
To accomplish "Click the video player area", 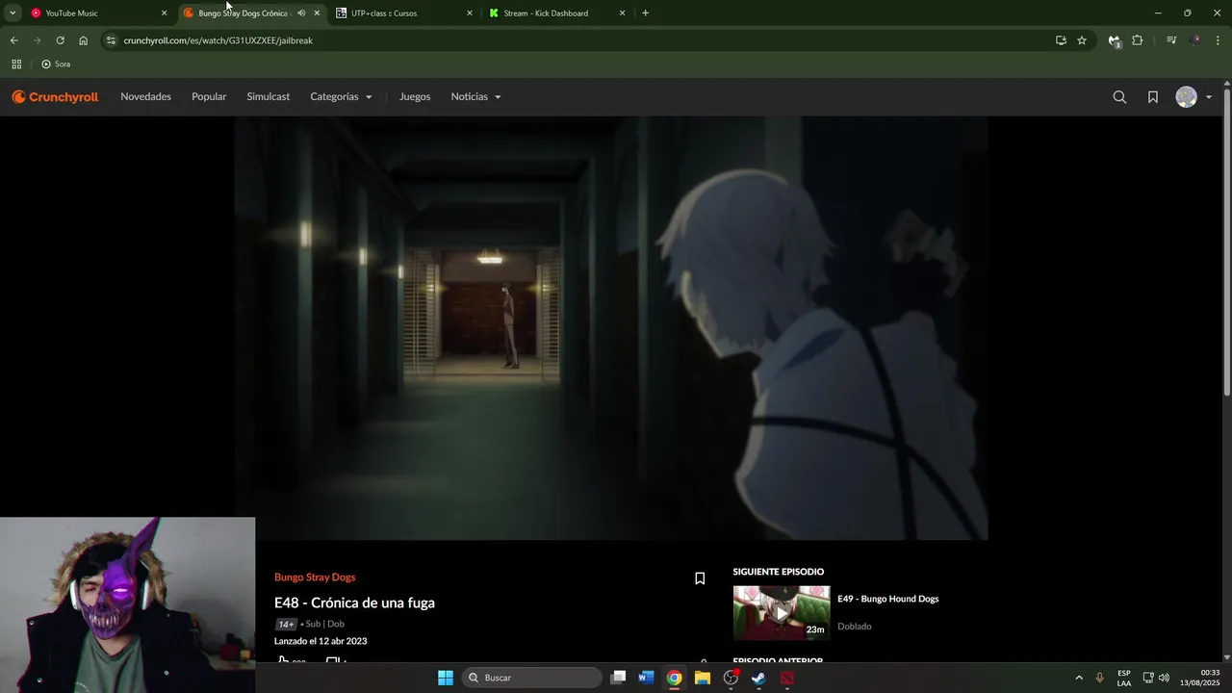I will (611, 327).
